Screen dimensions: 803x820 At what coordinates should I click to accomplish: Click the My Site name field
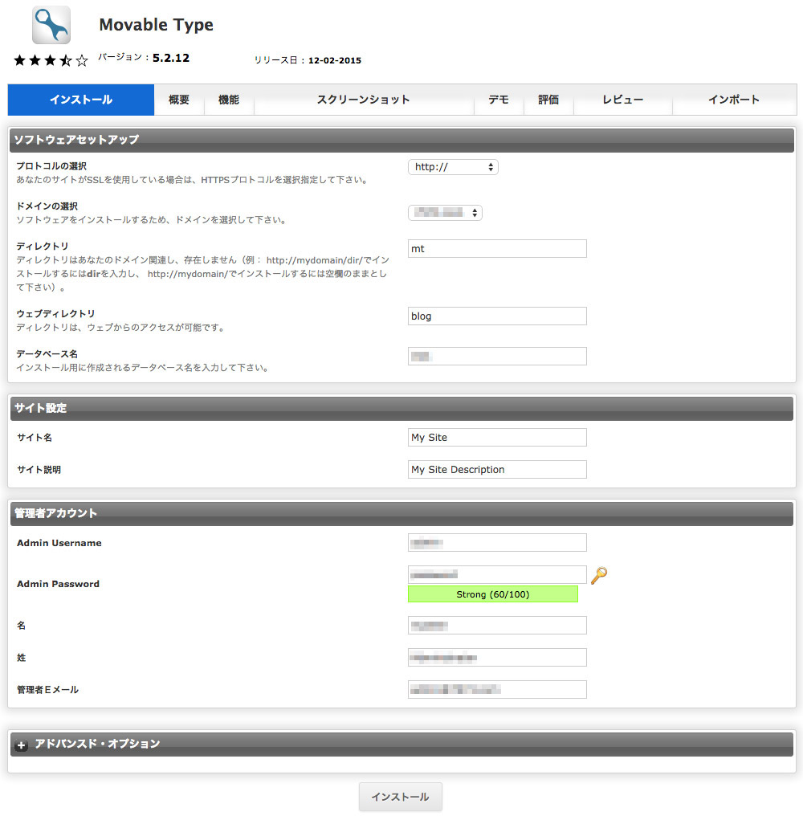pos(497,438)
